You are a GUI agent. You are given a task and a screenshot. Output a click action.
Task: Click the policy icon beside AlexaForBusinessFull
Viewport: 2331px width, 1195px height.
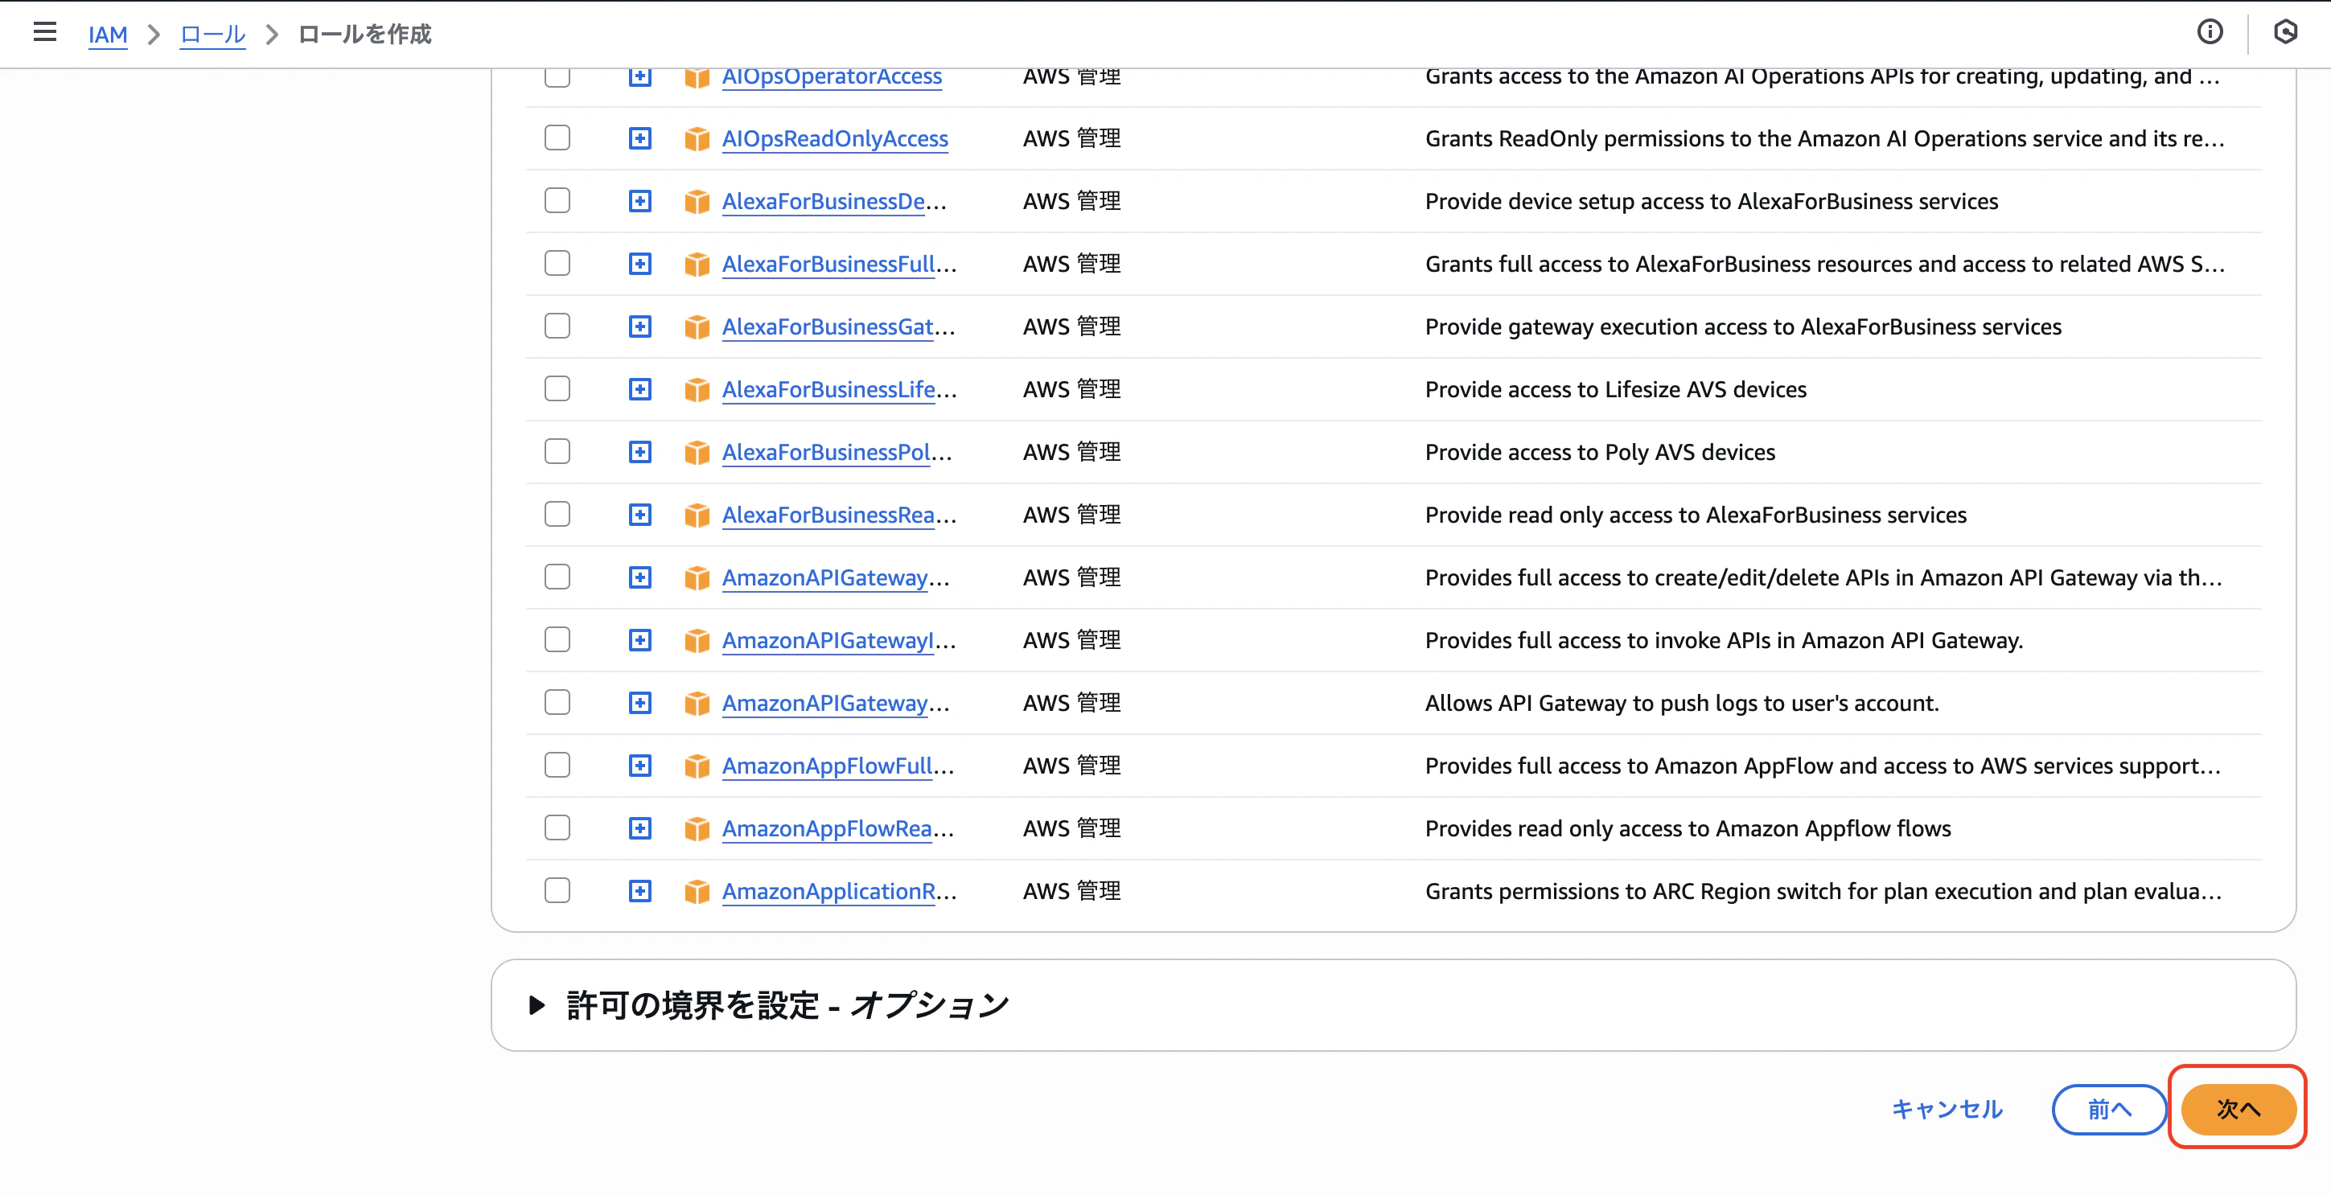(x=697, y=263)
